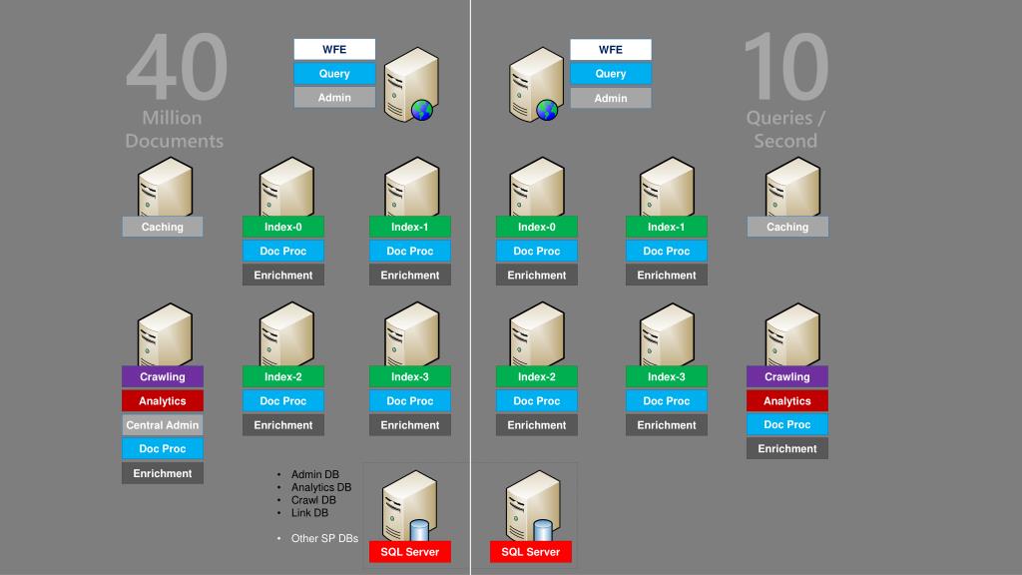Click the large 10 heading number
The width and height of the screenshot is (1022, 575).
coord(786,67)
